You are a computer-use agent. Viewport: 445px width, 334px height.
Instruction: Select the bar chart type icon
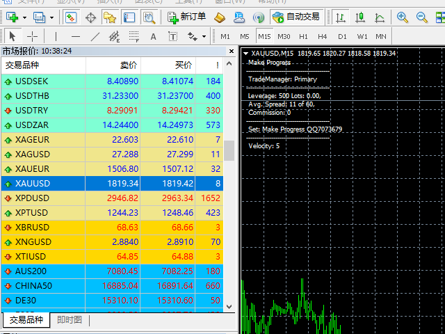point(341,17)
